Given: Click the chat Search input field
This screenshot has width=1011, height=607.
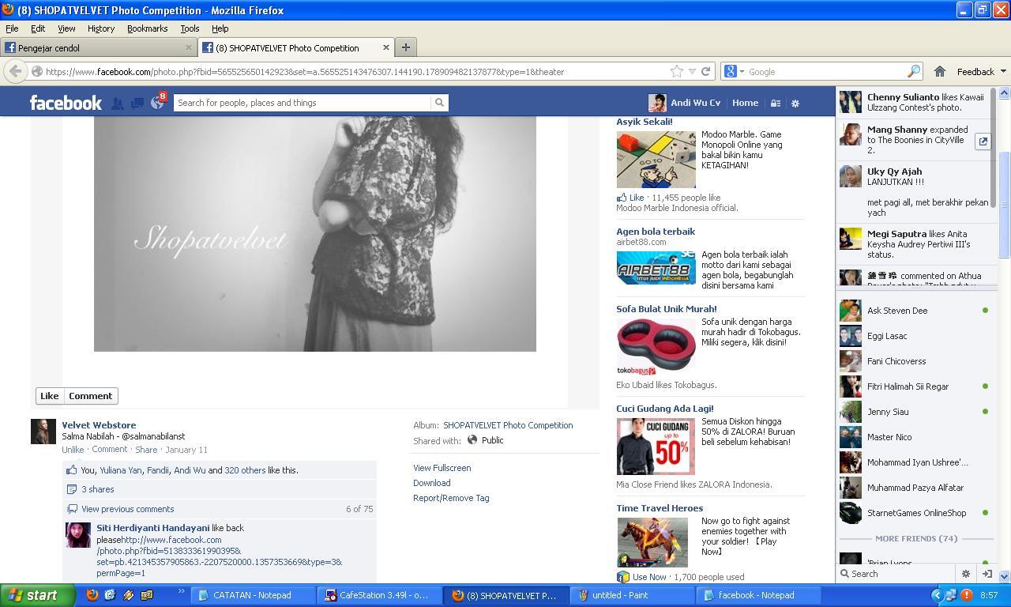Looking at the screenshot, I should (903, 574).
